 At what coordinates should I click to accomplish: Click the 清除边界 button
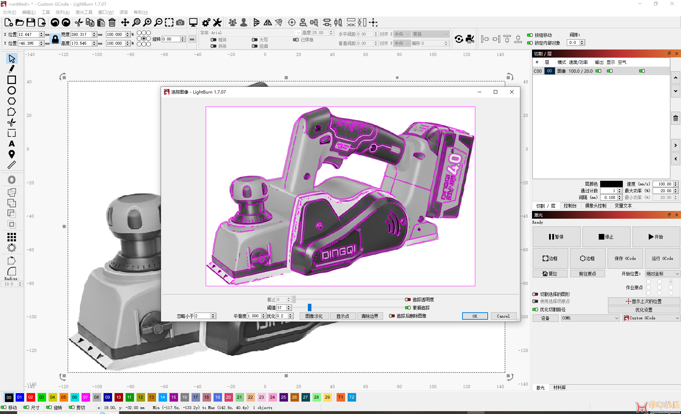pyautogui.click(x=370, y=316)
